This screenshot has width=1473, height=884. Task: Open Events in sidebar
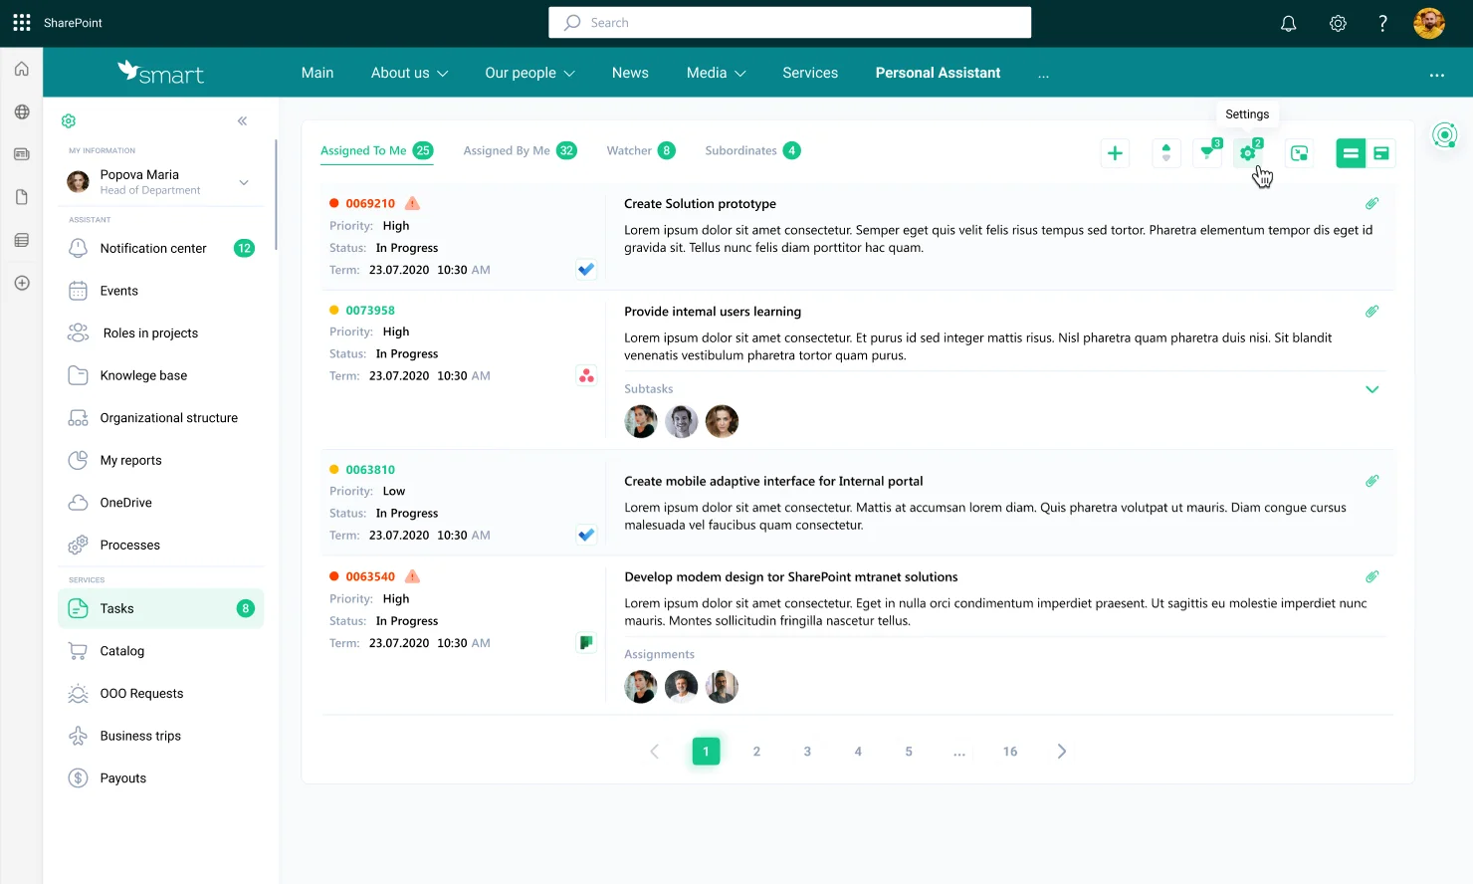point(161,291)
